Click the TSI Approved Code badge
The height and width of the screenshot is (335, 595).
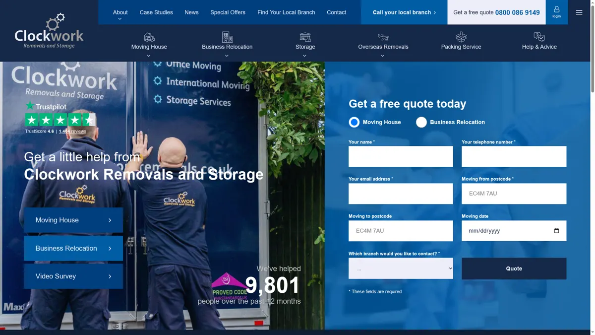tap(230, 286)
